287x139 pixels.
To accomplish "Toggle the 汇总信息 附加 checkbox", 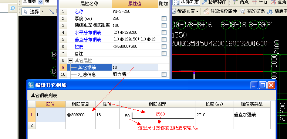I will click(x=164, y=74).
